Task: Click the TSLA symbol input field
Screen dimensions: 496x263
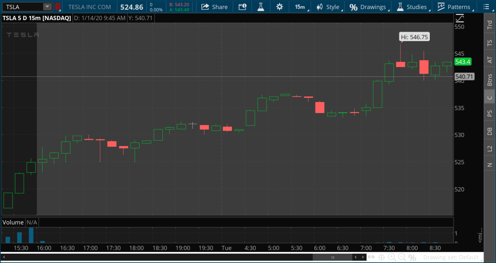Action: point(23,7)
